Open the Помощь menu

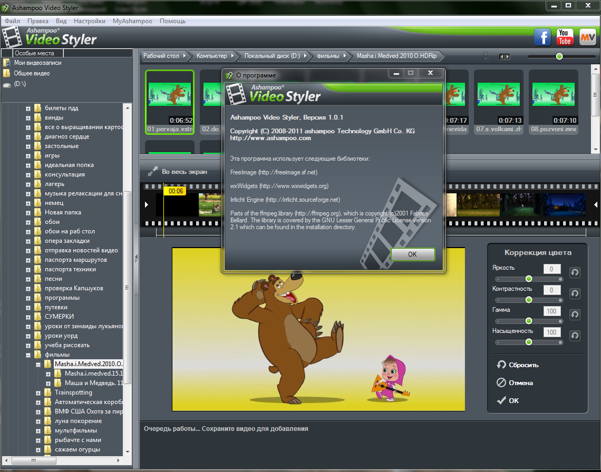[x=172, y=21]
